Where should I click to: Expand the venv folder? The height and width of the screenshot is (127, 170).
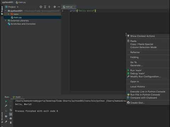point(8,14)
